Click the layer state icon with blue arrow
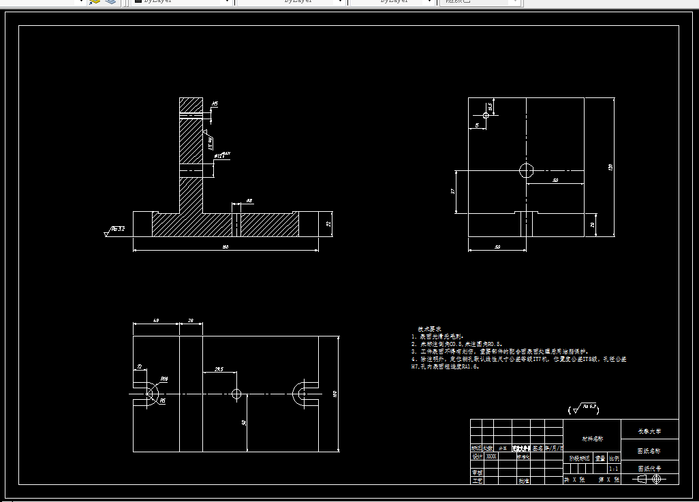The image size is (699, 502). (95, 2)
